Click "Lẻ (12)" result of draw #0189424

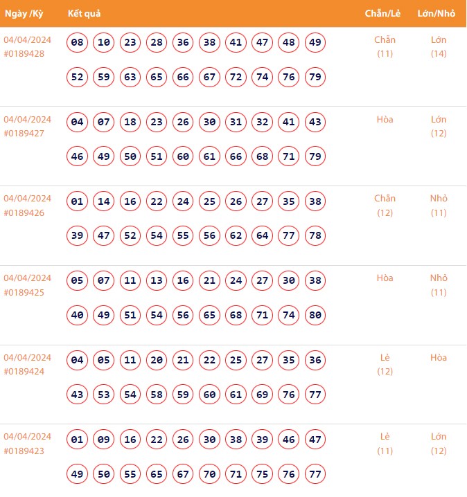coord(385,364)
